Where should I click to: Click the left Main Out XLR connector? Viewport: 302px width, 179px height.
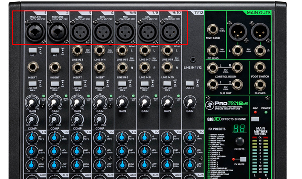236,31
